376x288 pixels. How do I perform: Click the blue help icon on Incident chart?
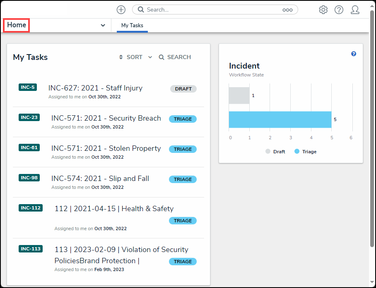354,54
